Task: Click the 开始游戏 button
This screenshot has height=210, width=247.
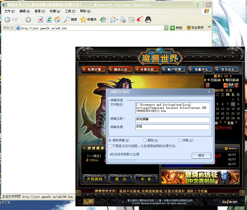Action: click(x=94, y=179)
